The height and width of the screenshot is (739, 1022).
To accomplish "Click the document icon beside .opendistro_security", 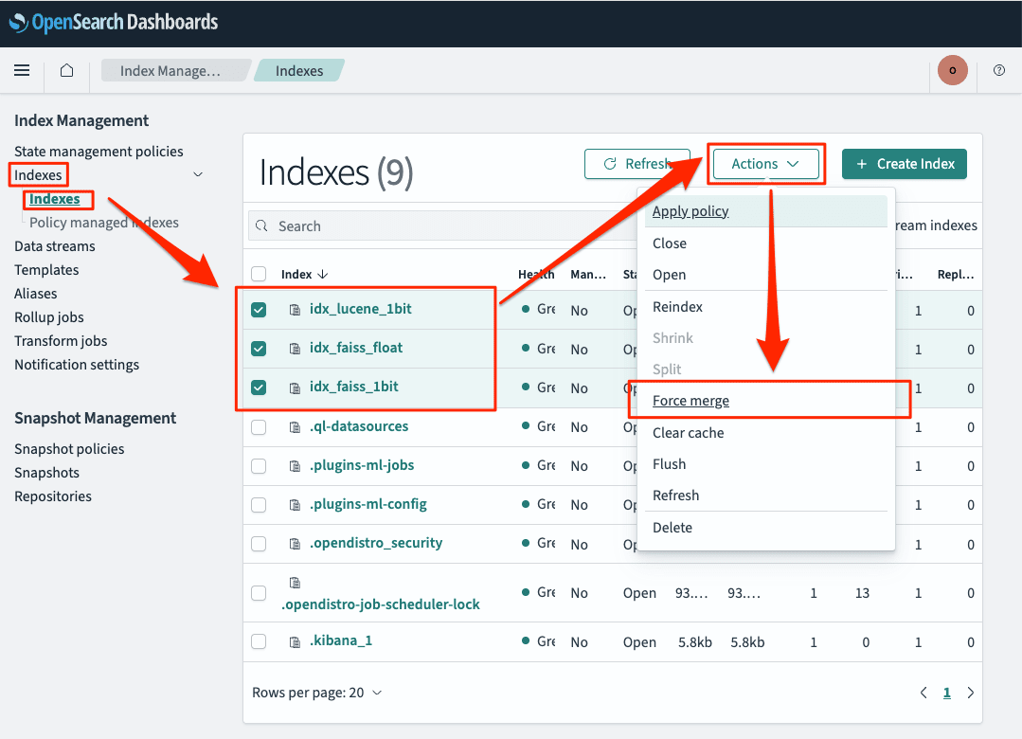I will tap(295, 543).
